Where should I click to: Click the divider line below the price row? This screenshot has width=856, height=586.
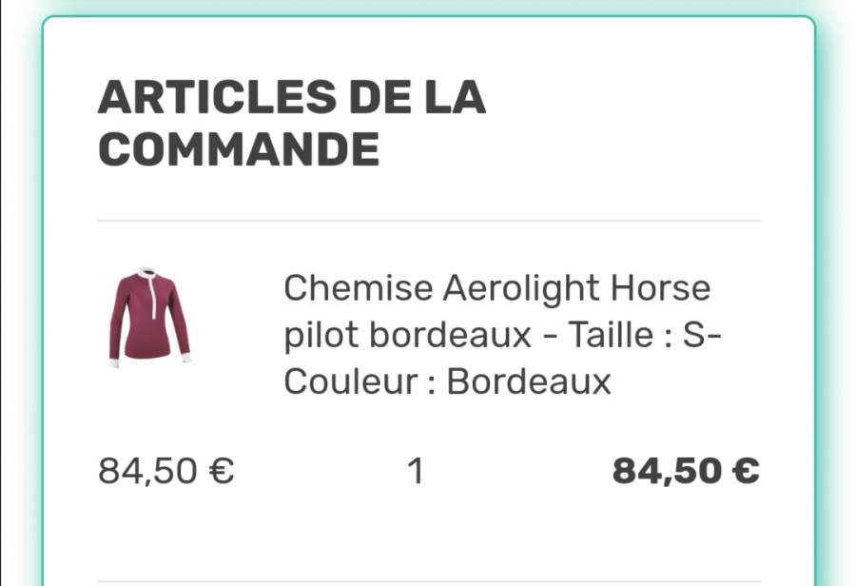pos(428,581)
